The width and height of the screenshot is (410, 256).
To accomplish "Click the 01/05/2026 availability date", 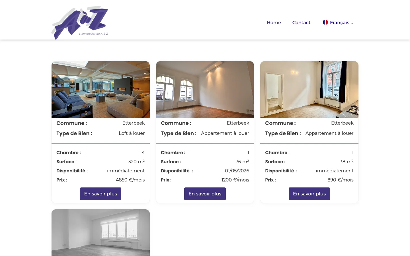I will click(237, 171).
